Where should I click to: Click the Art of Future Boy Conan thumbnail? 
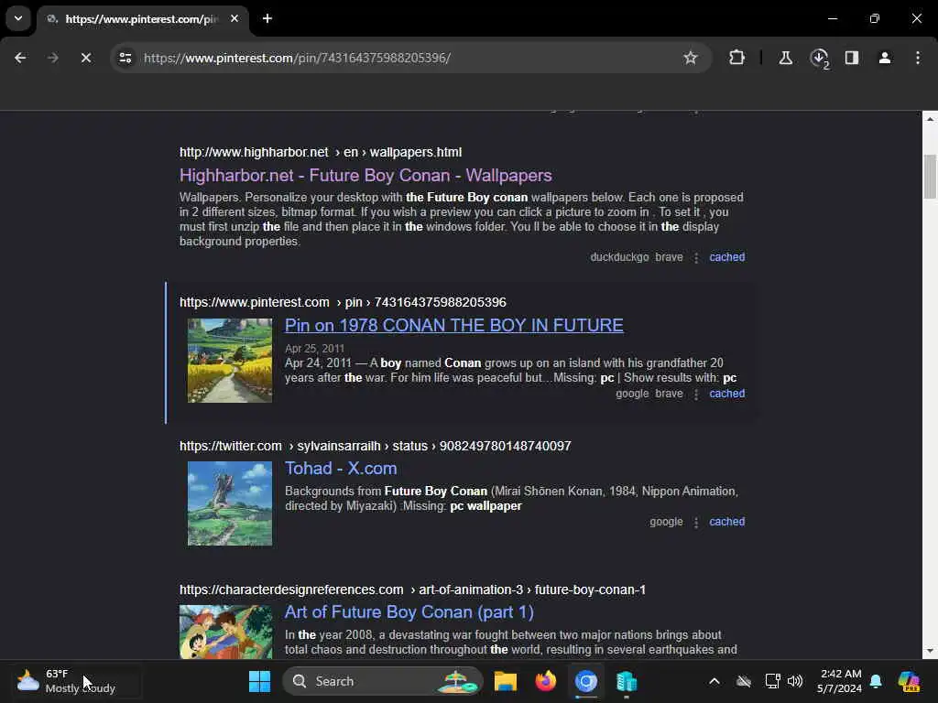[x=225, y=632]
